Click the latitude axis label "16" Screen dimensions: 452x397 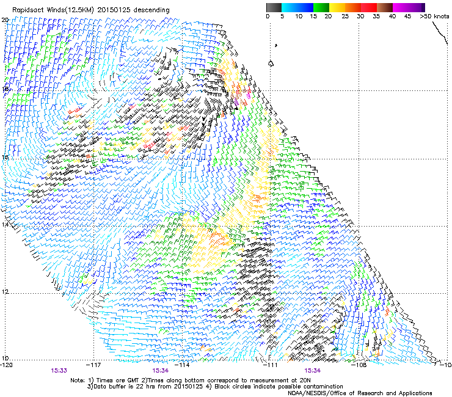pyautogui.click(x=5, y=157)
